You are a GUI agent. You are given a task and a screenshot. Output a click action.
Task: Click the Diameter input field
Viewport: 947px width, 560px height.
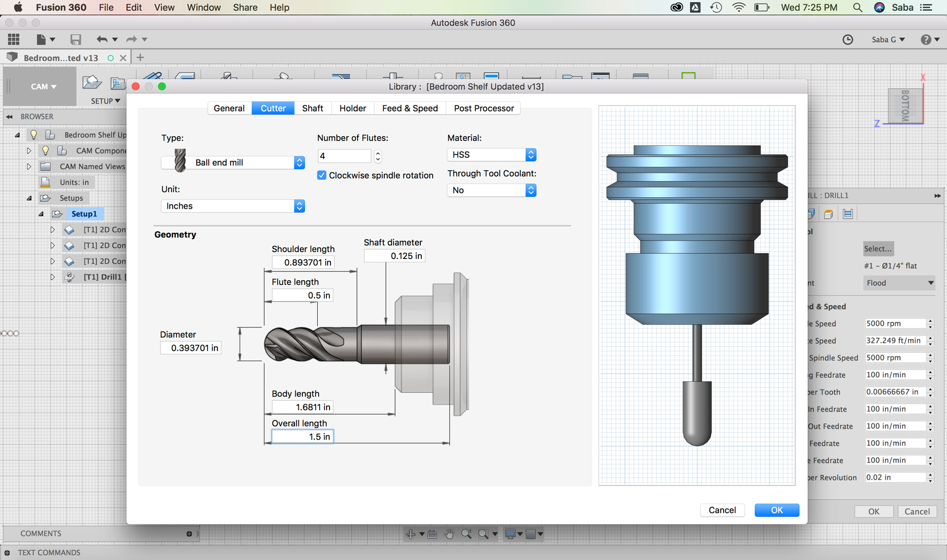click(x=190, y=348)
